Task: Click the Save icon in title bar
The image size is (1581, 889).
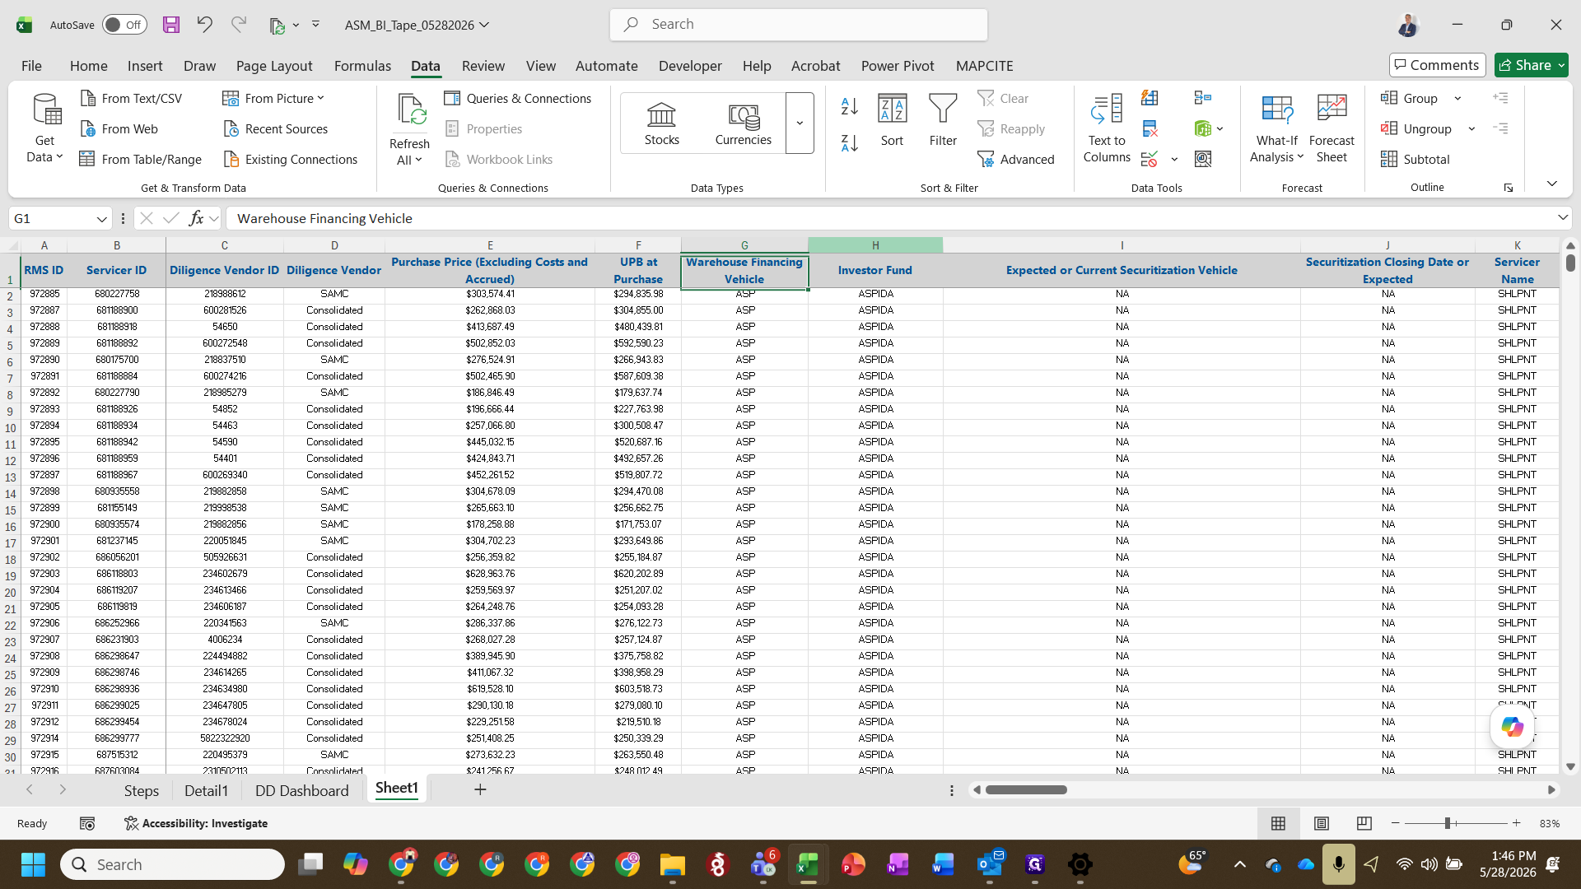Action: click(171, 25)
